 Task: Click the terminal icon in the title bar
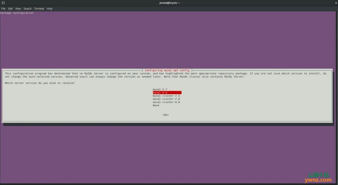click(3, 3)
